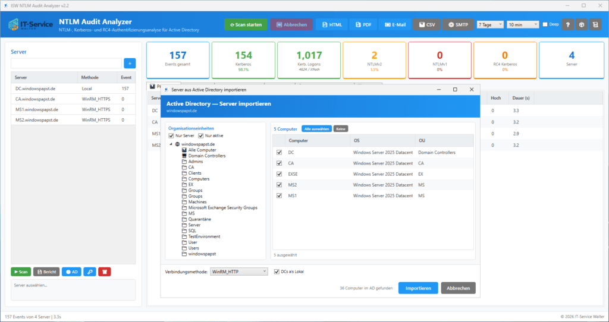Image resolution: width=609 pixels, height=322 pixels.
Task: Select the Users OU in tree
Action: [x=193, y=248]
